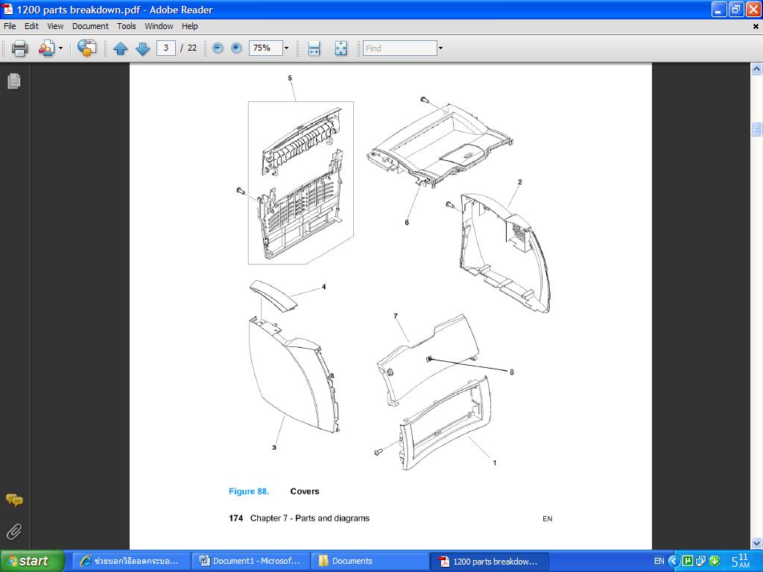
Task: Click the page number input field
Action: [x=166, y=48]
